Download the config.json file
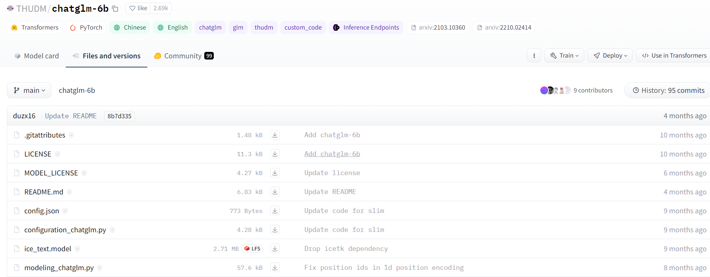Image resolution: width=710 pixels, height=277 pixels. tap(275, 211)
